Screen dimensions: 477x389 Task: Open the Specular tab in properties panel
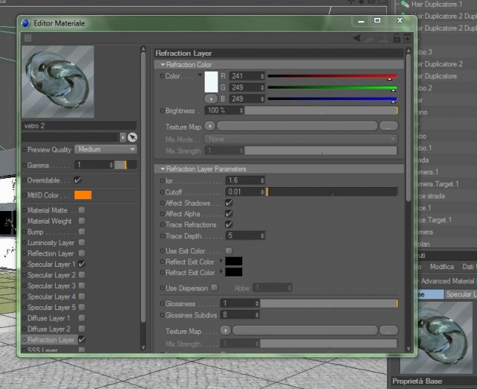click(461, 294)
